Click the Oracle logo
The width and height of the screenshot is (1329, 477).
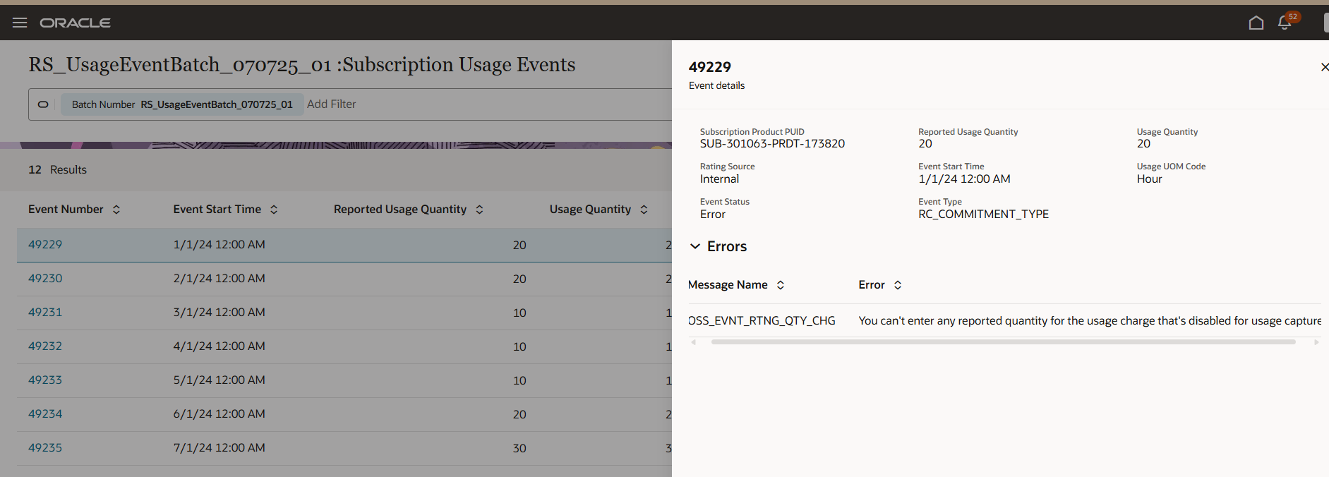coord(75,23)
